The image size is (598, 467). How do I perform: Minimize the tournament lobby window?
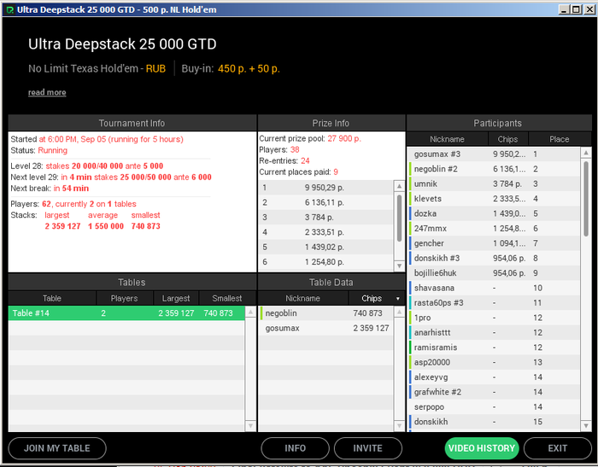(x=565, y=9)
